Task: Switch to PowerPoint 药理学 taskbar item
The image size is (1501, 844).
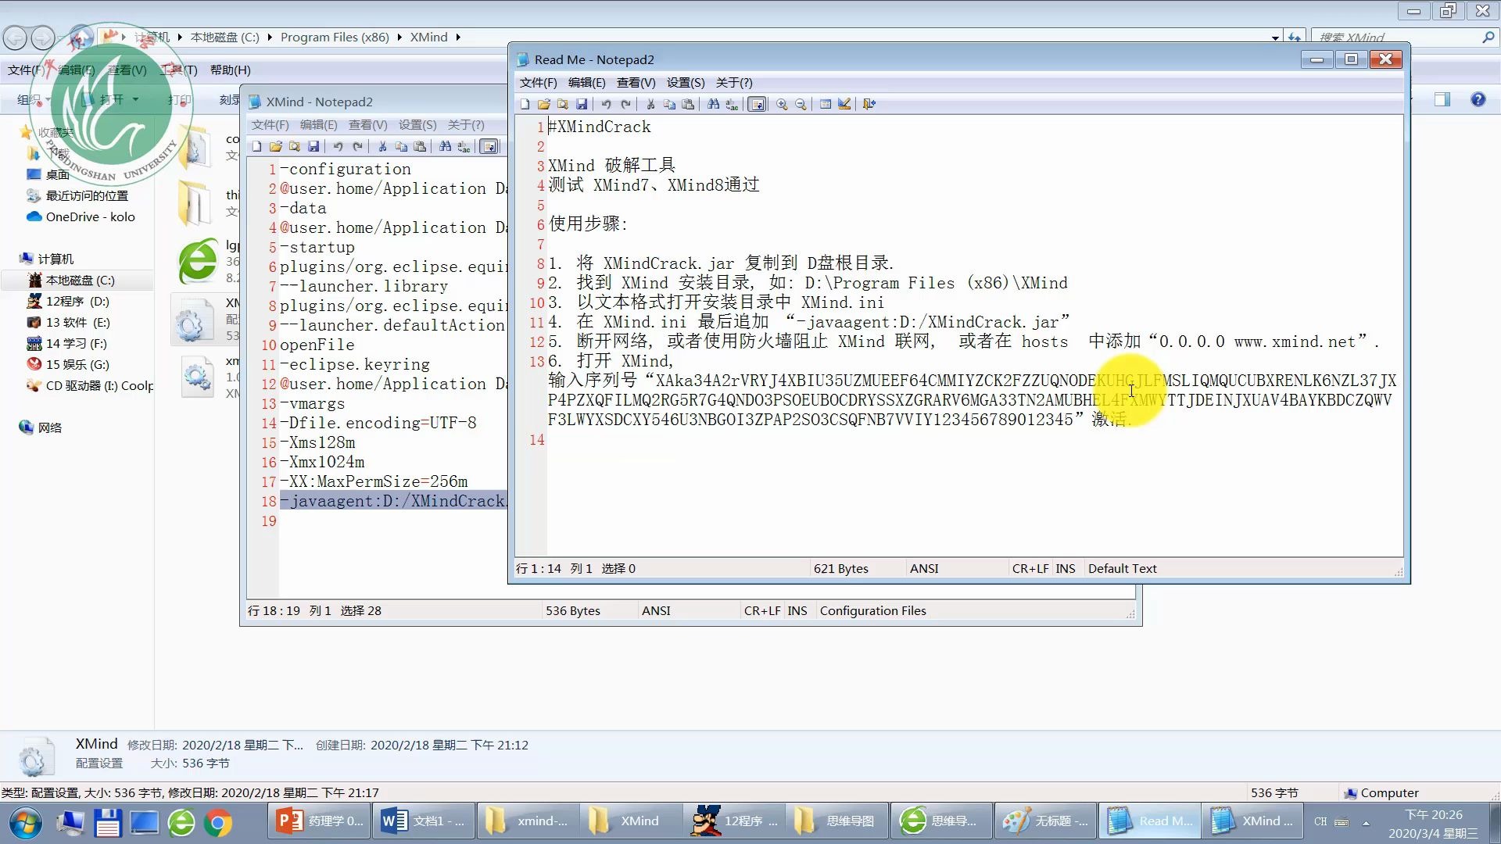Action: (x=321, y=821)
